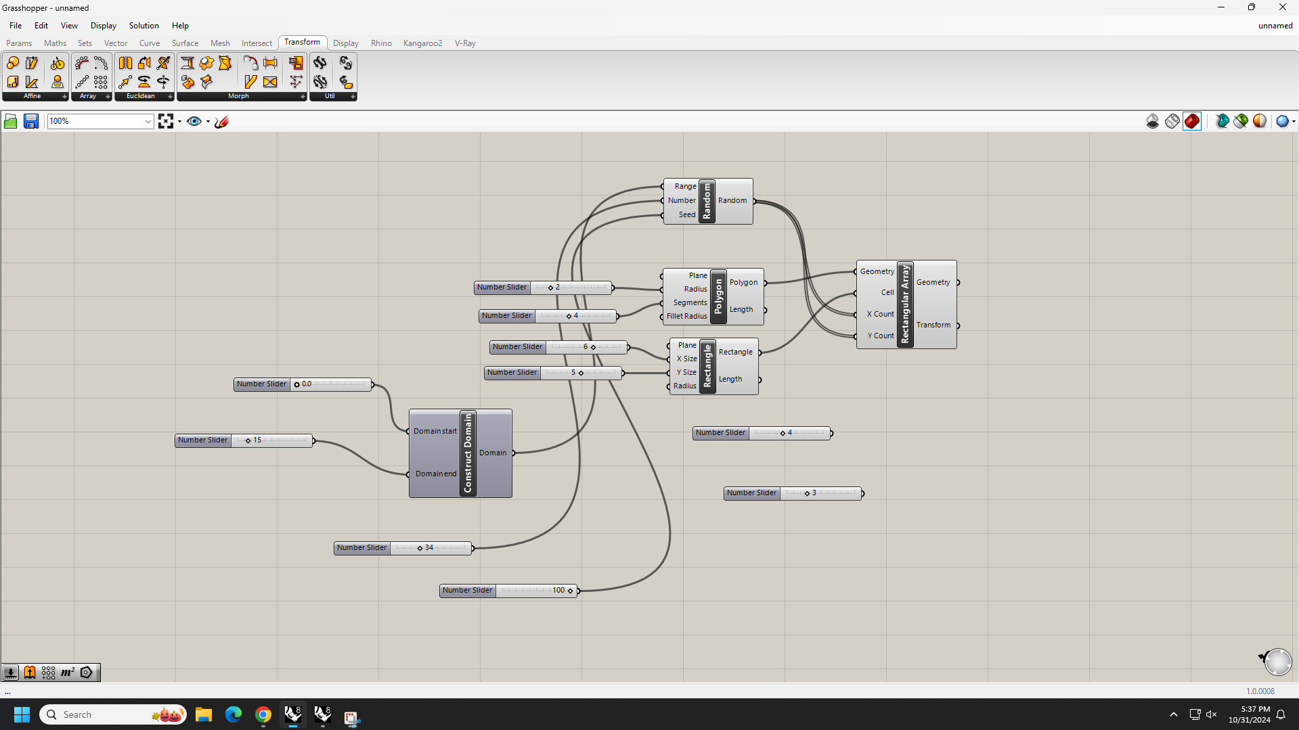This screenshot has height=730, width=1299.
Task: Open the preview mesh quality dropdown arrow
Action: tap(1294, 122)
